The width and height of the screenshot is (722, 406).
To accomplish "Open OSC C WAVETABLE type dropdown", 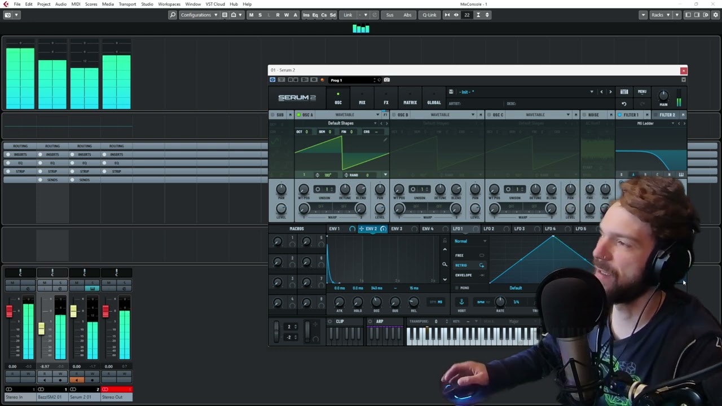I will 539,115.
